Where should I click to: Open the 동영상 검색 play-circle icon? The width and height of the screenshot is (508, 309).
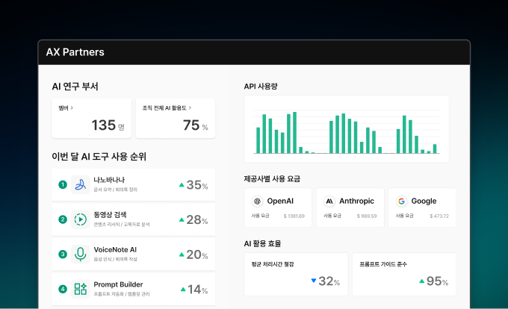pos(81,219)
